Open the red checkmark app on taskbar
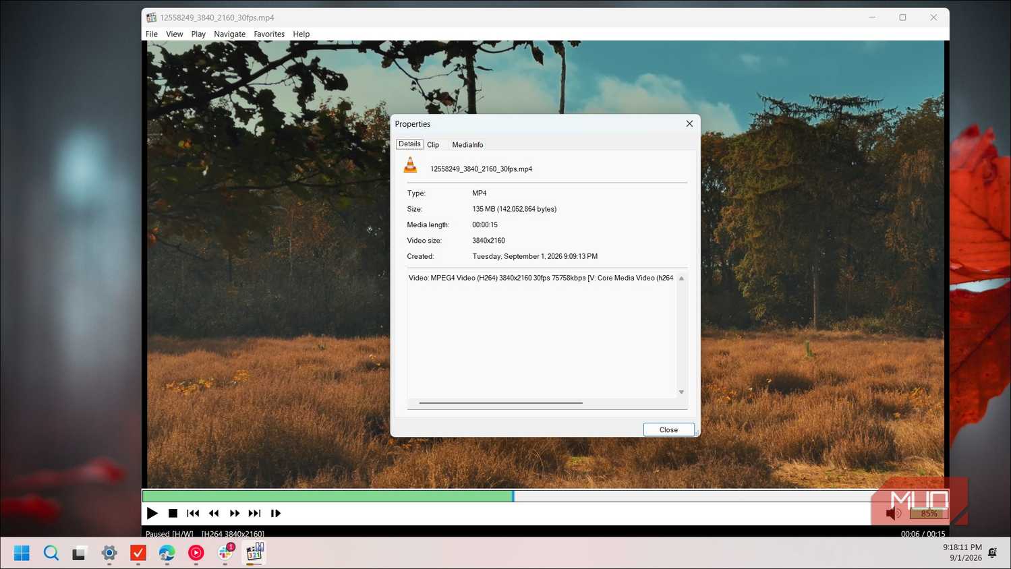This screenshot has width=1011, height=569. click(138, 553)
